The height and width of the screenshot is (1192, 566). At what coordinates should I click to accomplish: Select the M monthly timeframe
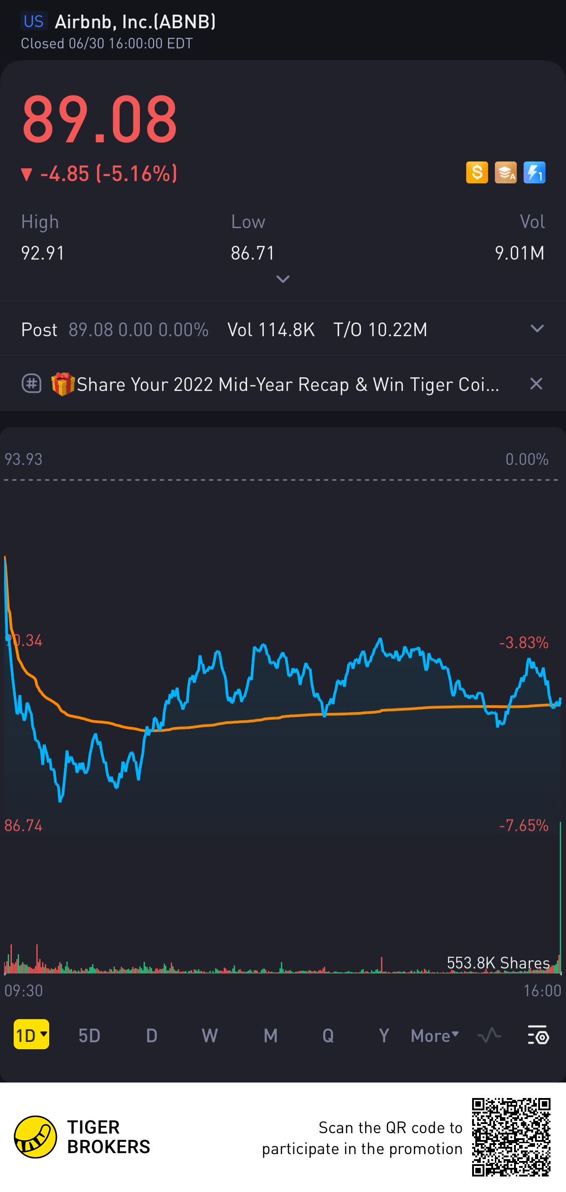tap(271, 1036)
